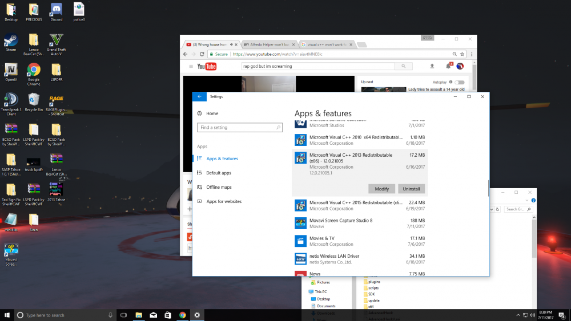
Task: Reload the page in Chrome
Action: coord(202,54)
